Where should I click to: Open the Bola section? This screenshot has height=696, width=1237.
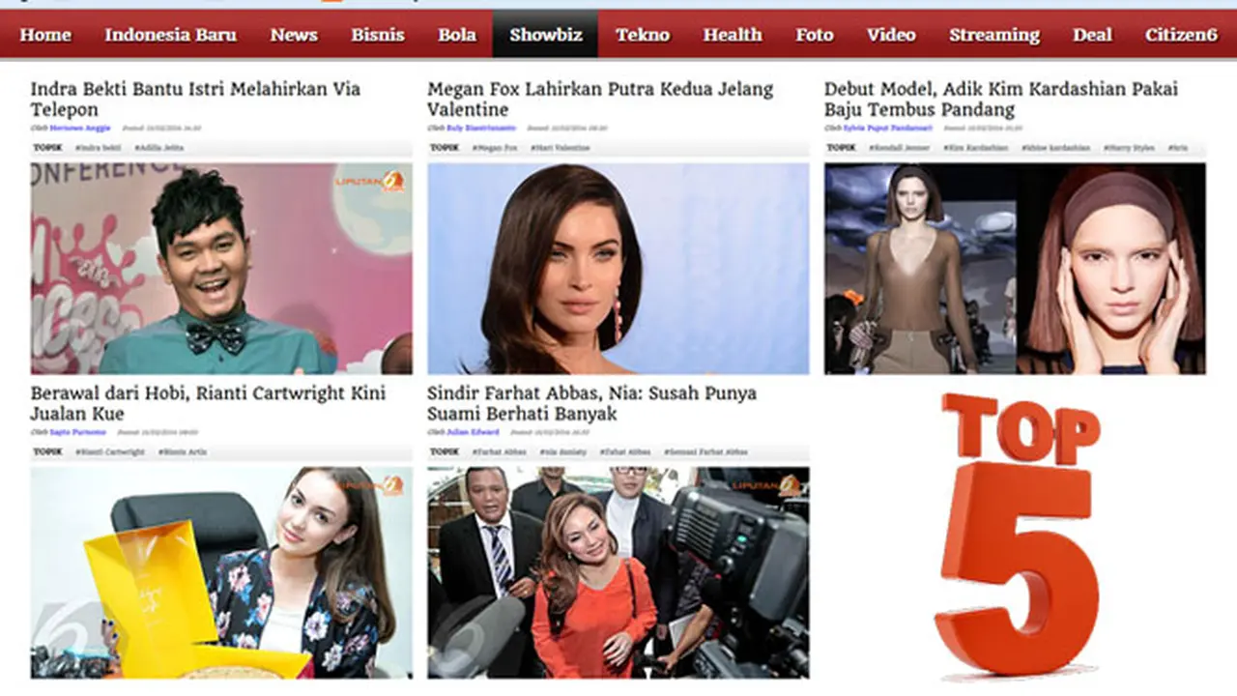[457, 35]
